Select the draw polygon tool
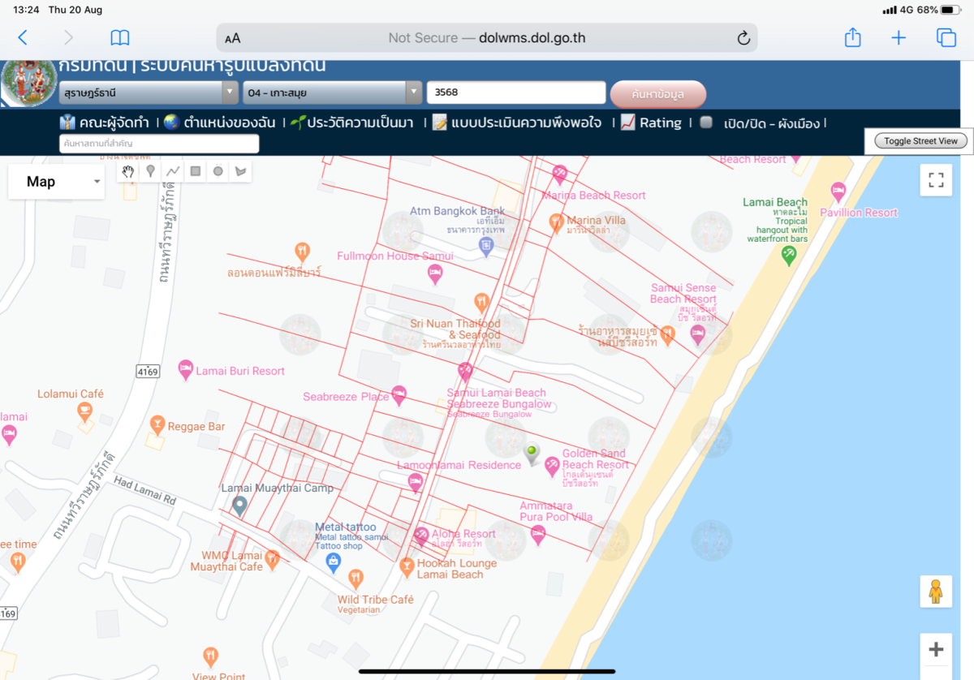Screen dimensions: 974x680 (x=241, y=171)
